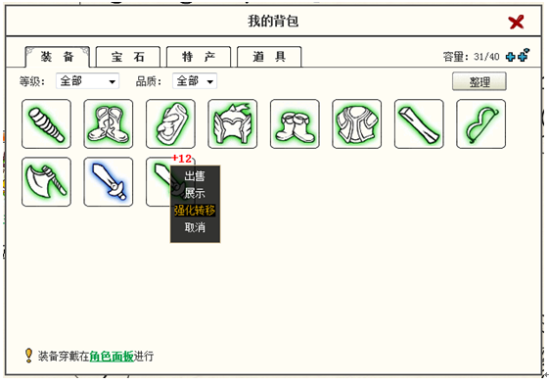Click first blue plus capacity icon
The height and width of the screenshot is (383, 549).
[511, 57]
